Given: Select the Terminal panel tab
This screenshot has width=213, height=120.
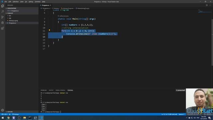Looking at the screenshot, I should (x=70, y=90).
